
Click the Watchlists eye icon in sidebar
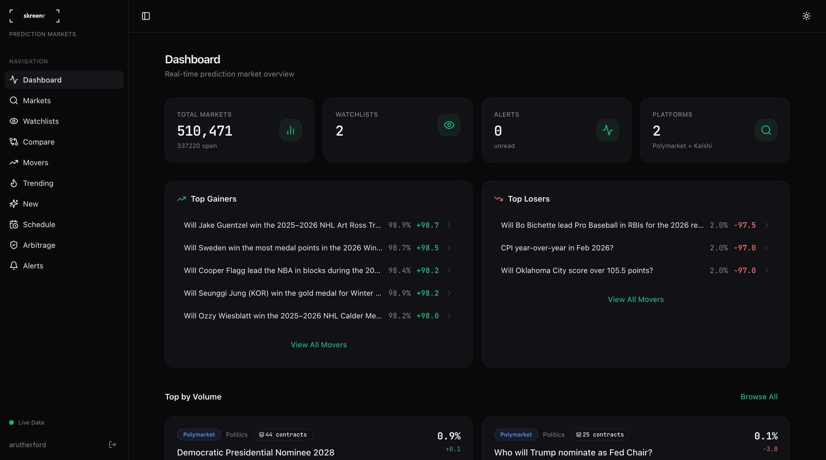tap(14, 121)
